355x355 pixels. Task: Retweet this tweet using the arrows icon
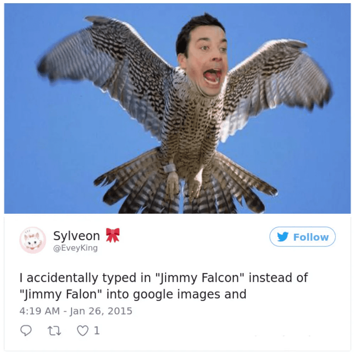click(54, 331)
